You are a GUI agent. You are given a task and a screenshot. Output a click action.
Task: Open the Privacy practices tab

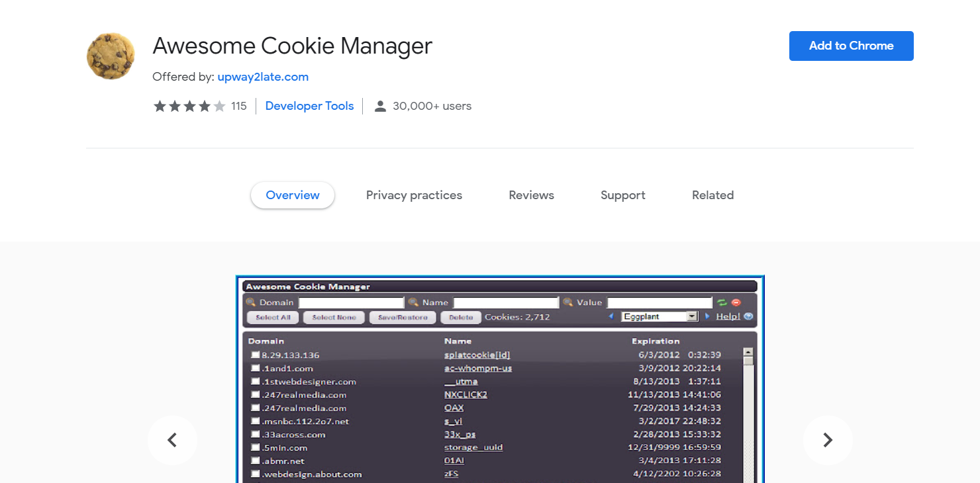click(414, 195)
